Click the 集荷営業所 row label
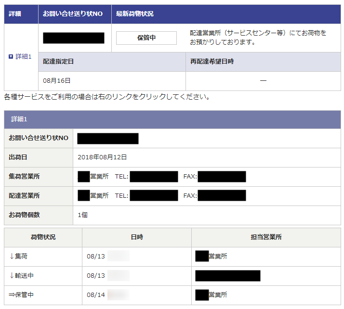344x309 pixels. 24,177
